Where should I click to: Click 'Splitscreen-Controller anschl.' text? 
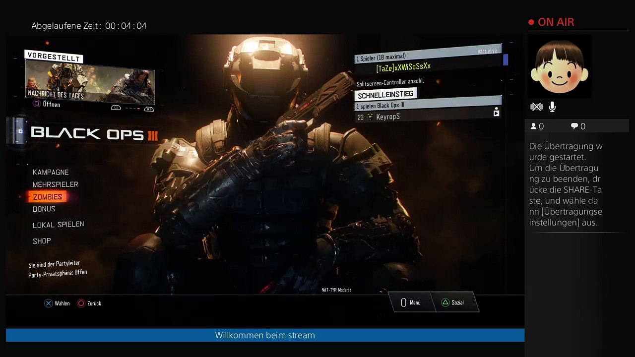[390, 82]
